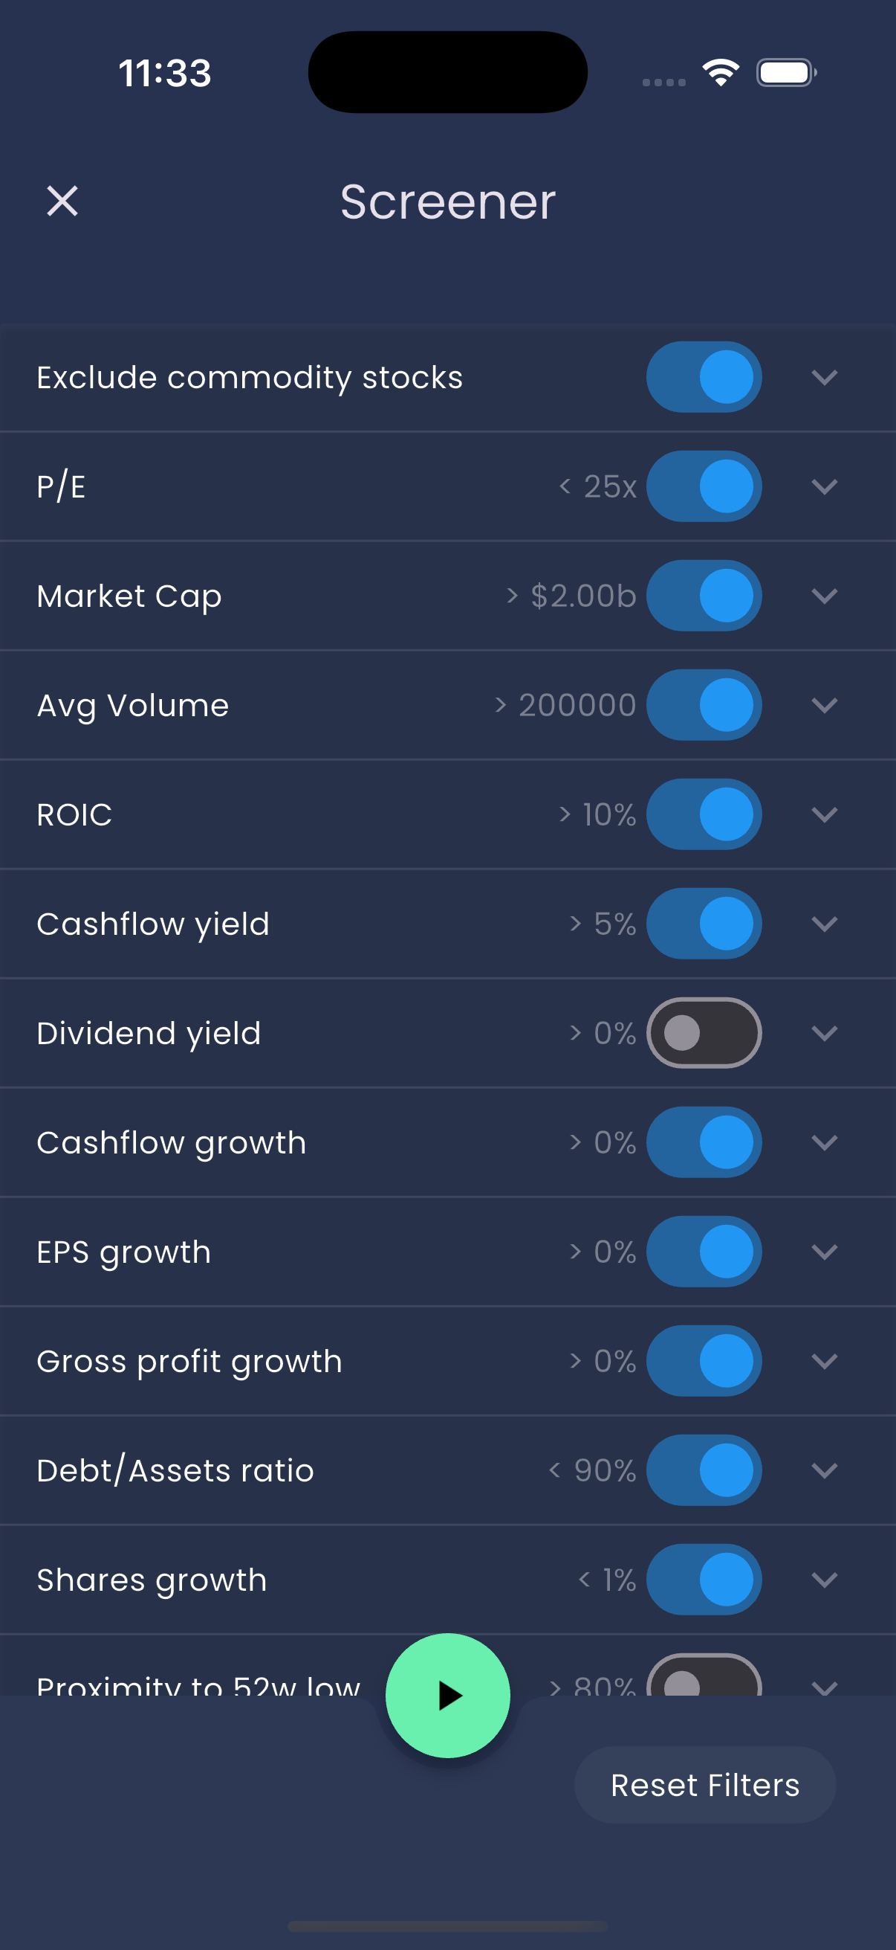Tap the Gross profit growth label

pyautogui.click(x=189, y=1361)
